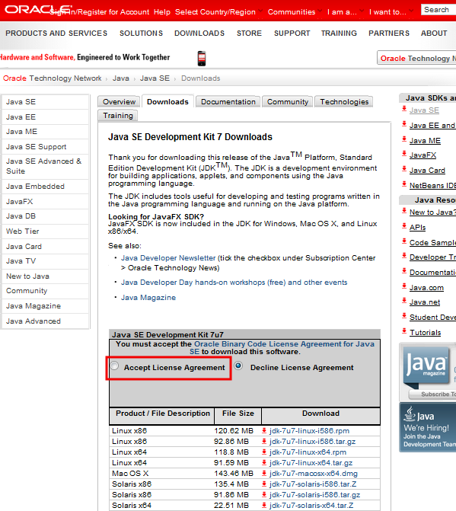
Task: Open the Downloads top menu
Action: point(199,34)
